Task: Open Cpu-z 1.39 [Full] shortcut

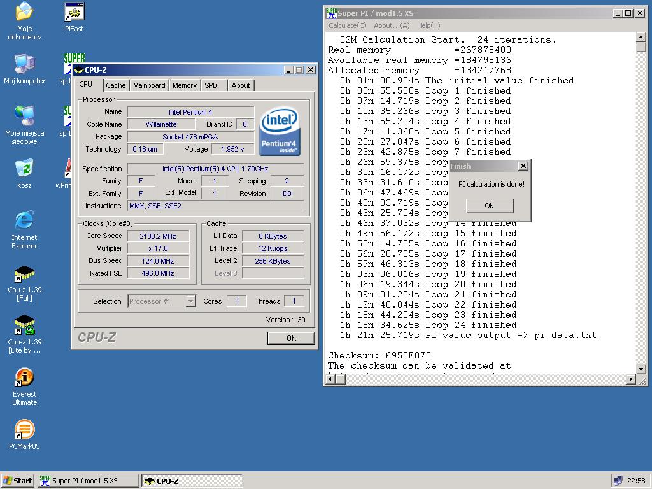Action: click(25, 283)
